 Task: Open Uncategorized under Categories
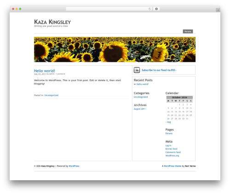[141, 97]
